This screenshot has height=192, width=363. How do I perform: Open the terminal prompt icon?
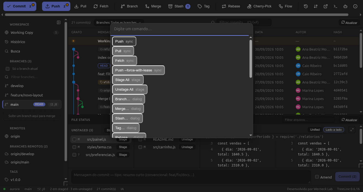tap(335, 6)
